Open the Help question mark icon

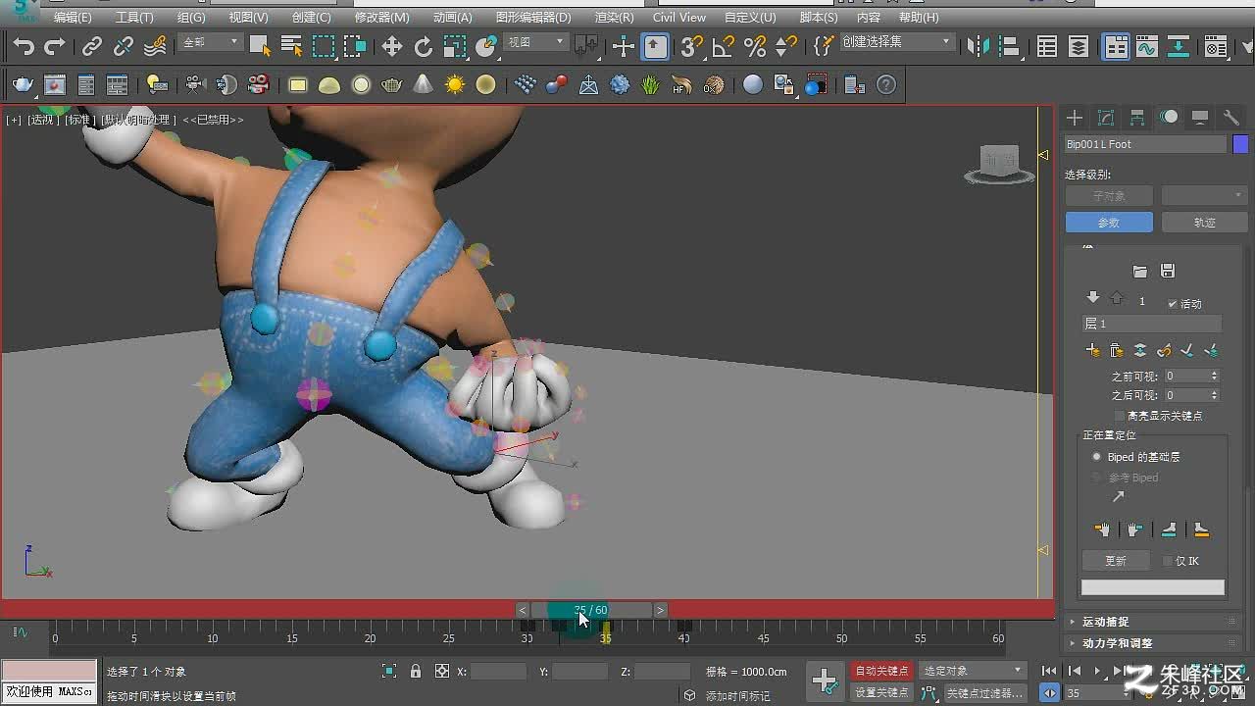coord(886,85)
